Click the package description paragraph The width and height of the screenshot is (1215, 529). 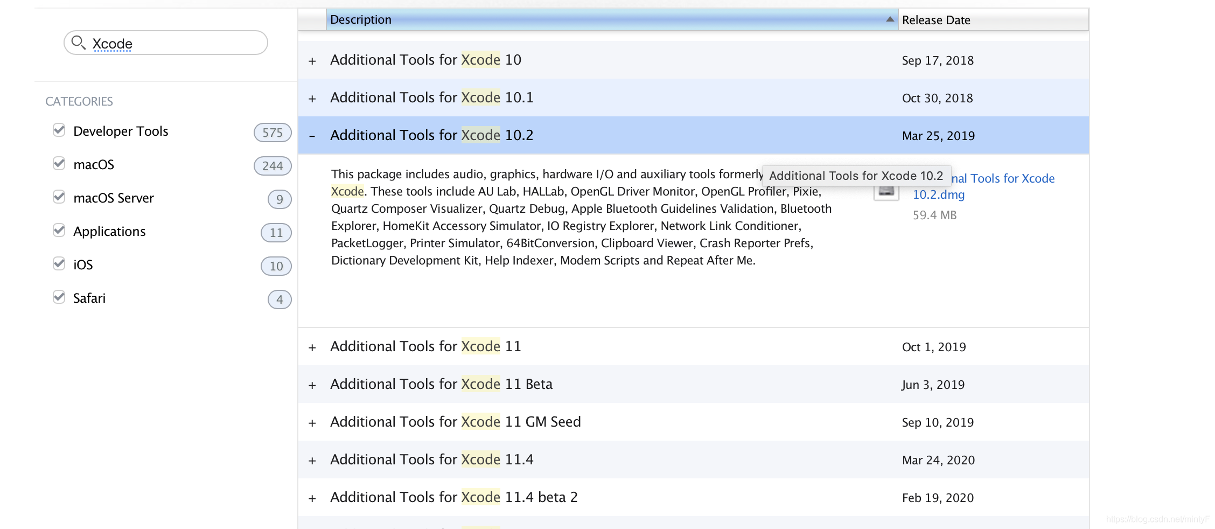(582, 217)
